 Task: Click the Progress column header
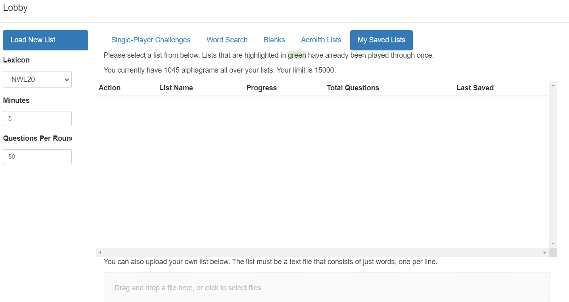coord(262,88)
